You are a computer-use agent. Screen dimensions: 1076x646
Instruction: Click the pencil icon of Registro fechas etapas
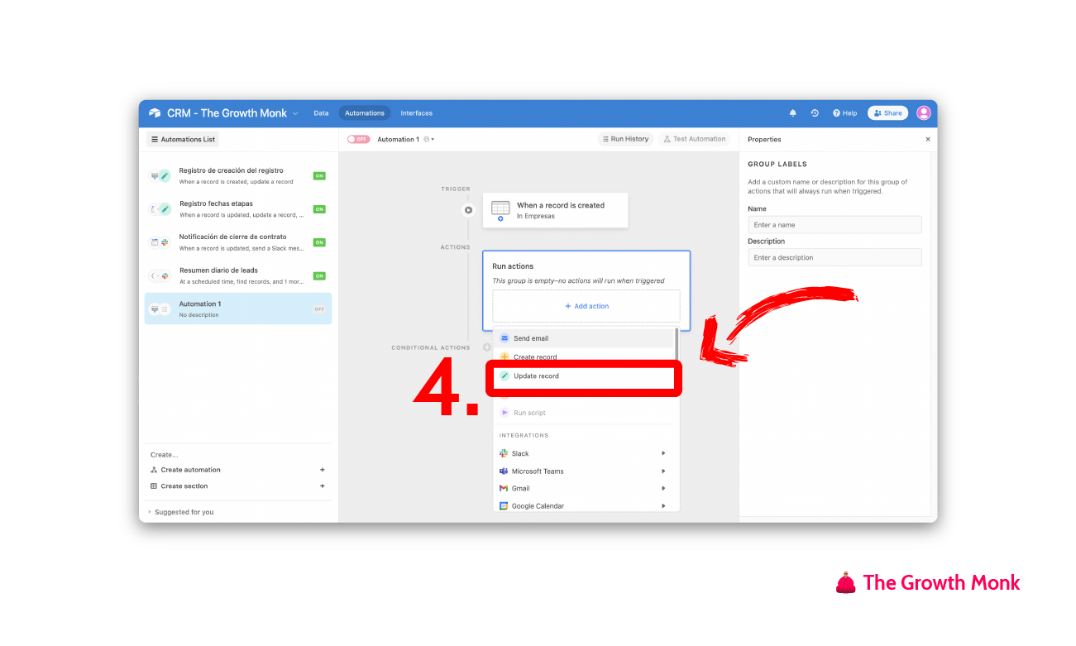pos(165,209)
